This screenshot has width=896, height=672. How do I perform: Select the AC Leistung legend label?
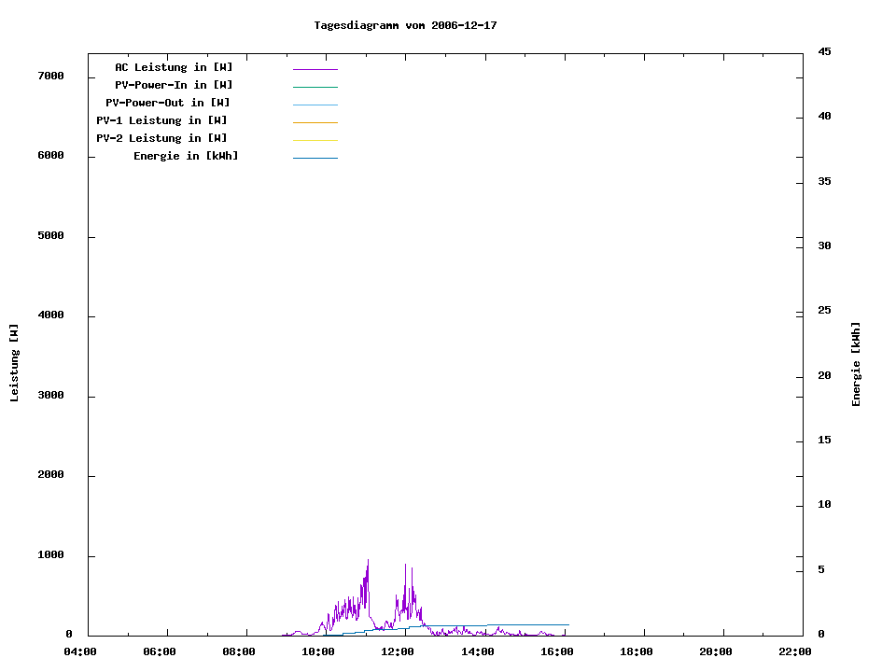[174, 67]
